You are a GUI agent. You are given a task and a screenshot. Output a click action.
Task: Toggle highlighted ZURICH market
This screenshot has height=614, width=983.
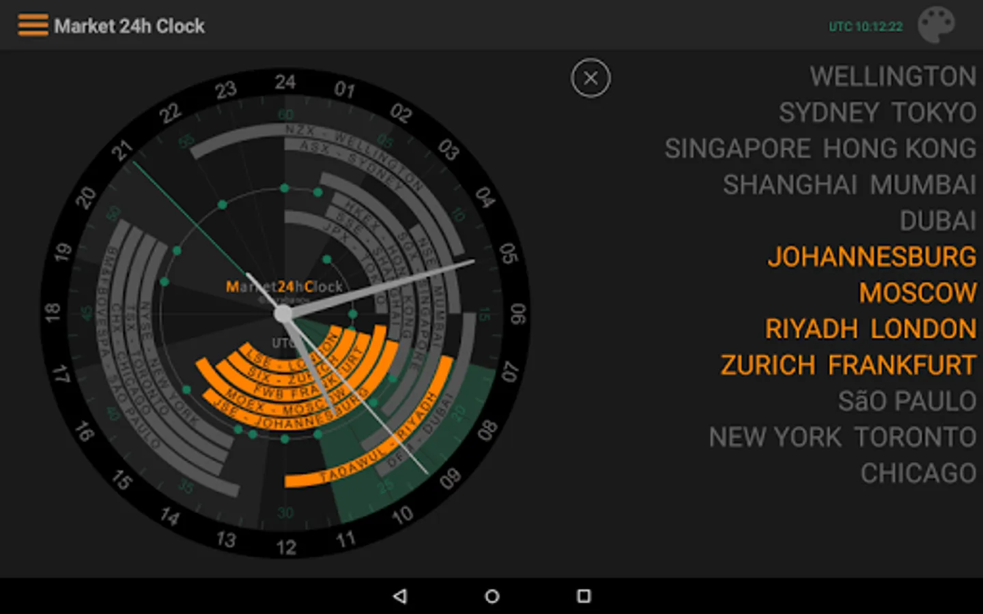(x=768, y=365)
